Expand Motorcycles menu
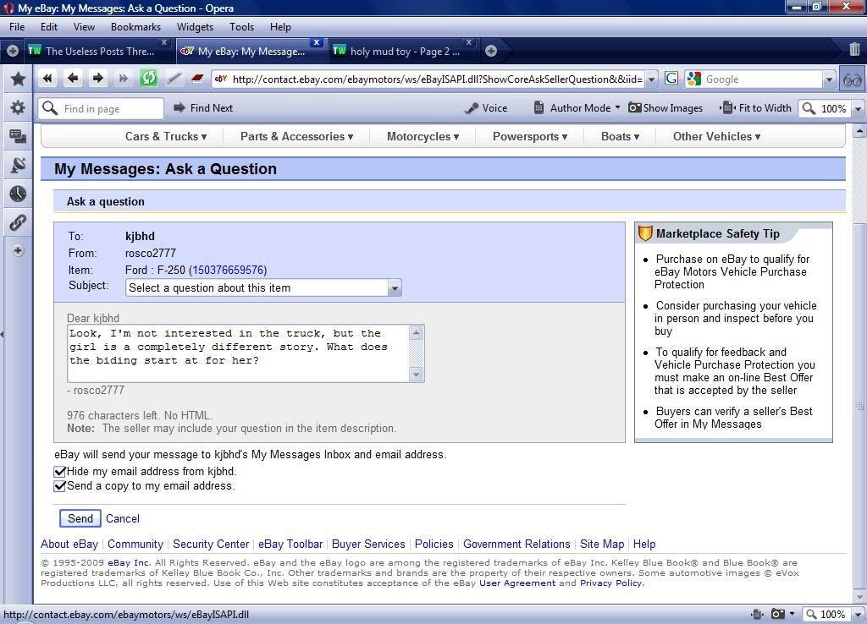This screenshot has width=867, height=624. click(x=423, y=136)
